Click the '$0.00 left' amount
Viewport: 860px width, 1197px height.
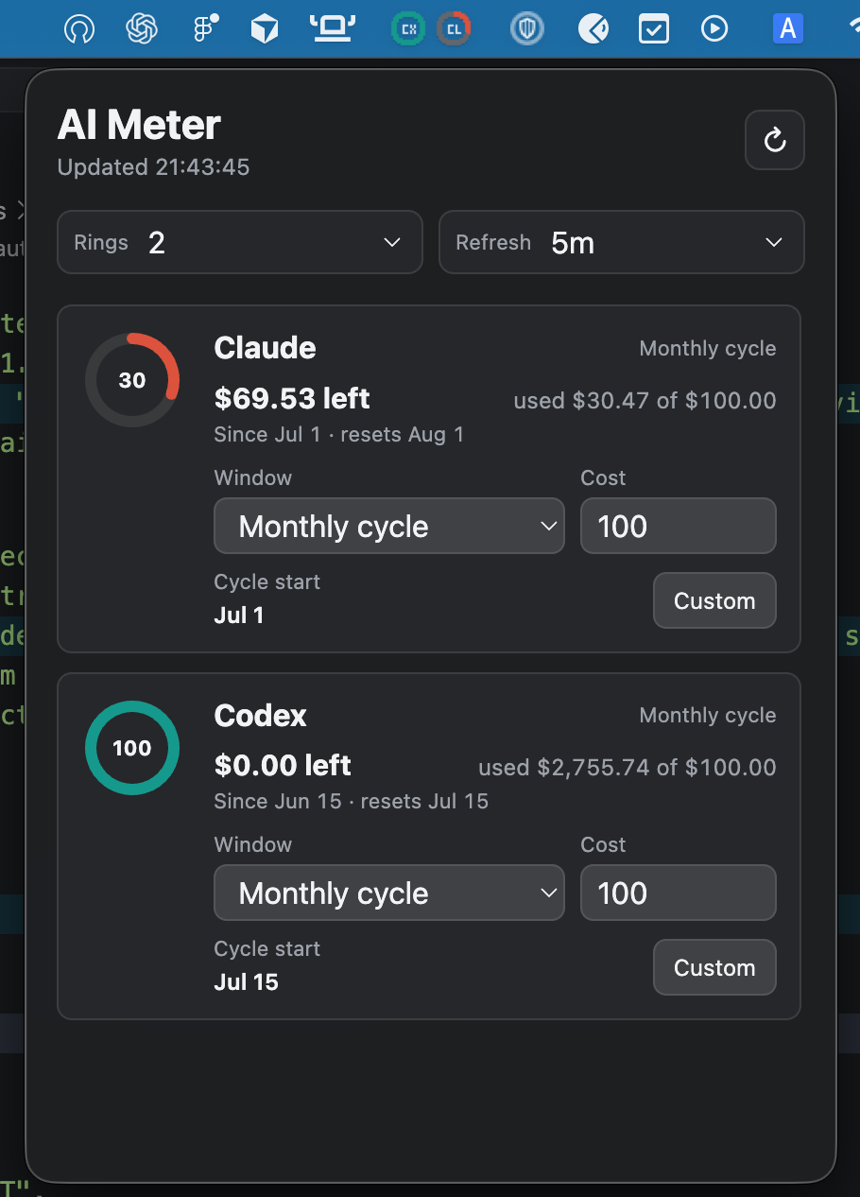pyautogui.click(x=283, y=765)
